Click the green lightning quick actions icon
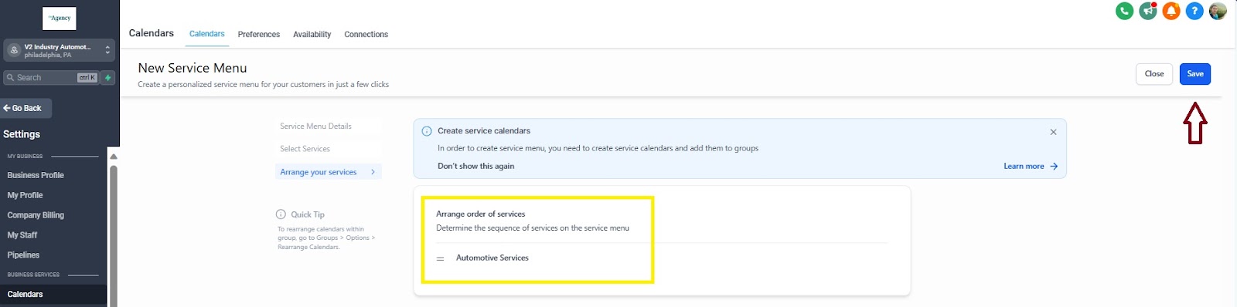The height and width of the screenshot is (307, 1237). (x=108, y=78)
